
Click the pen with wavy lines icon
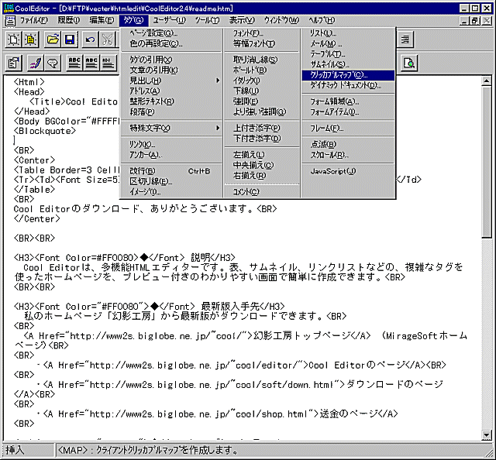(36, 63)
